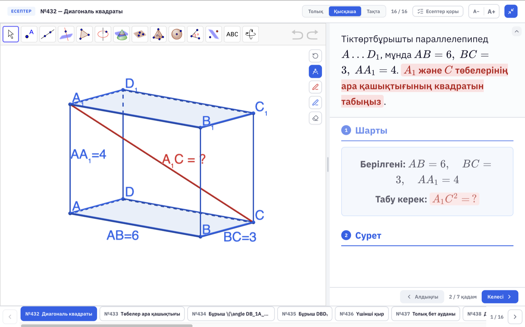The width and height of the screenshot is (525, 327).
Task: Select the Polygon tool
Action: click(x=84, y=34)
